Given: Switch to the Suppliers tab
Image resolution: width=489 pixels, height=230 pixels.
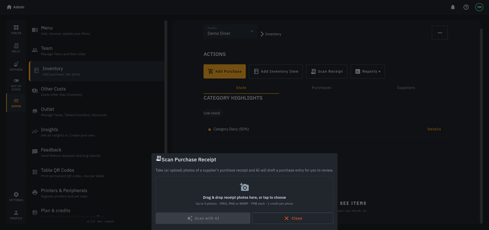Looking at the screenshot, I should pos(406,88).
